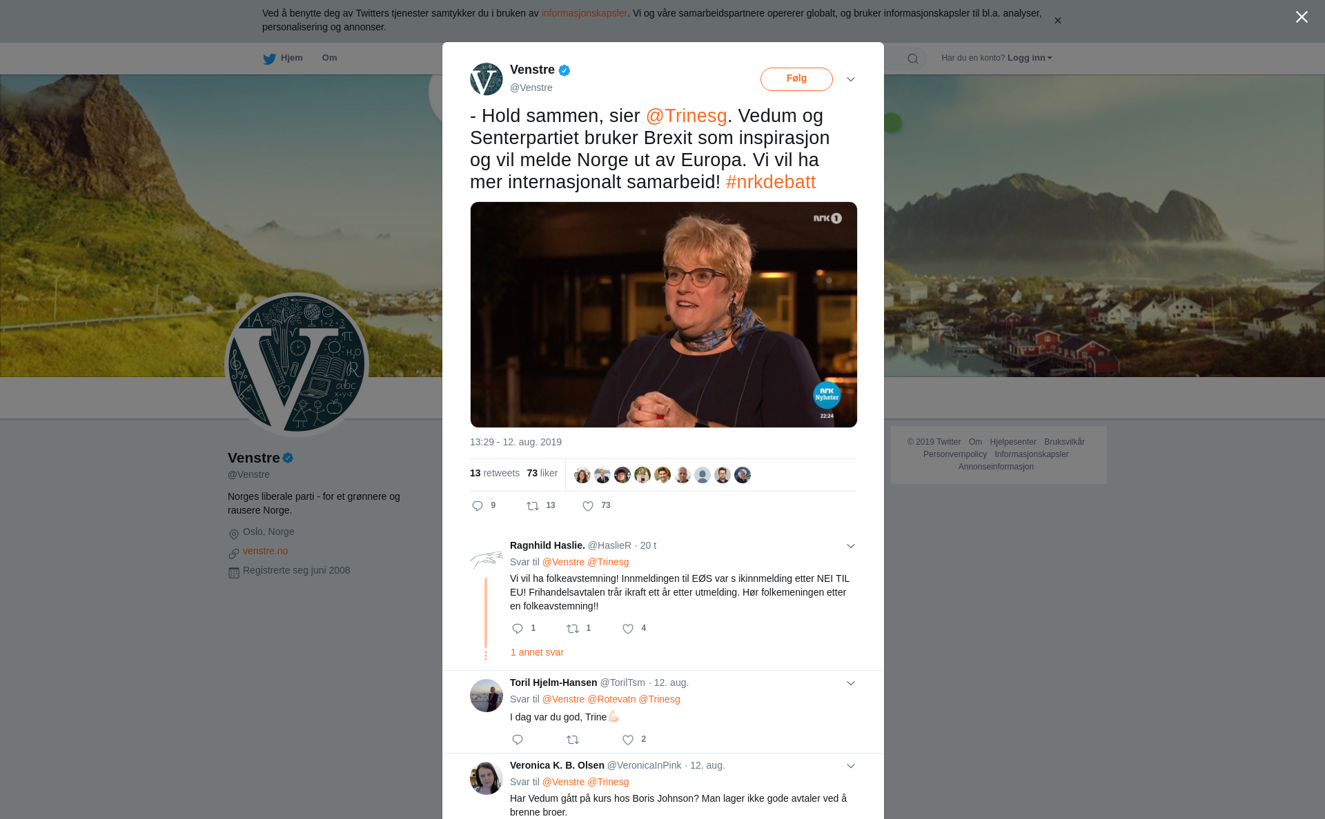Open the options chevron beside Følg
Screen dimensions: 1325x819
click(x=851, y=79)
